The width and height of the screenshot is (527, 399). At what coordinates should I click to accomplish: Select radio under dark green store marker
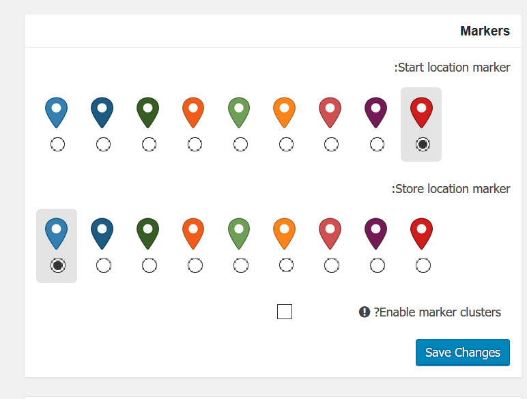[x=149, y=265]
